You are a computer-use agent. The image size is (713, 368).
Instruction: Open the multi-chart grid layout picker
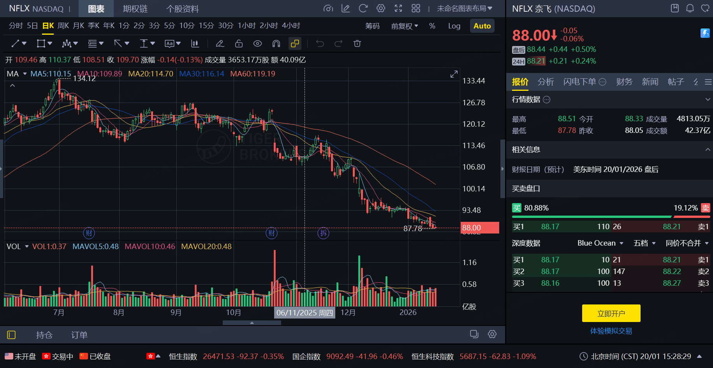(x=415, y=9)
